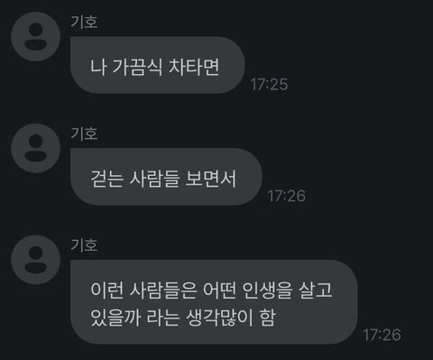
Task: Open profile avatar beside '이런 사람들은' message
Action: (36, 260)
